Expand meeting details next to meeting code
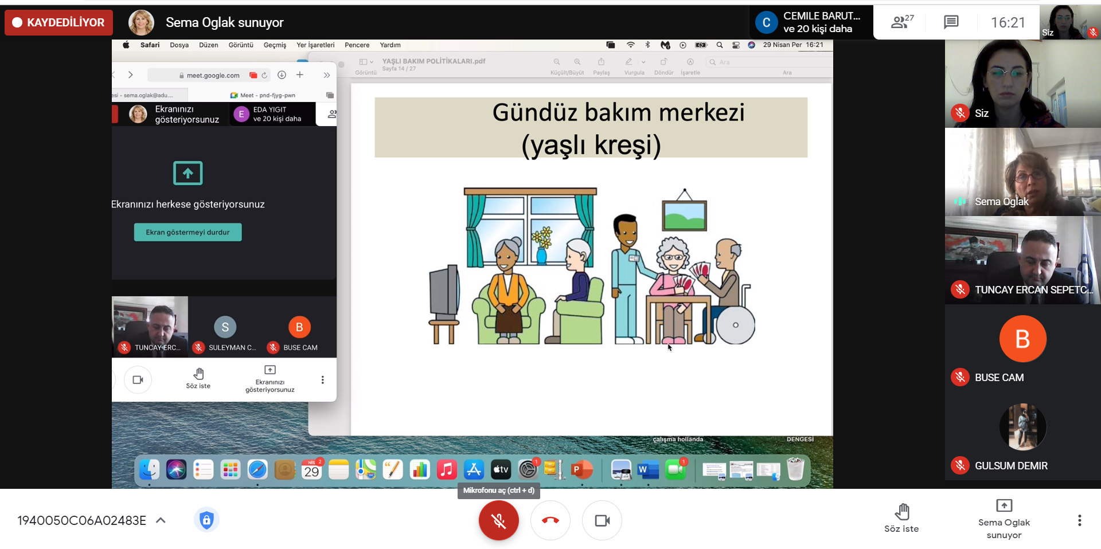This screenshot has height=549, width=1101. click(161, 520)
